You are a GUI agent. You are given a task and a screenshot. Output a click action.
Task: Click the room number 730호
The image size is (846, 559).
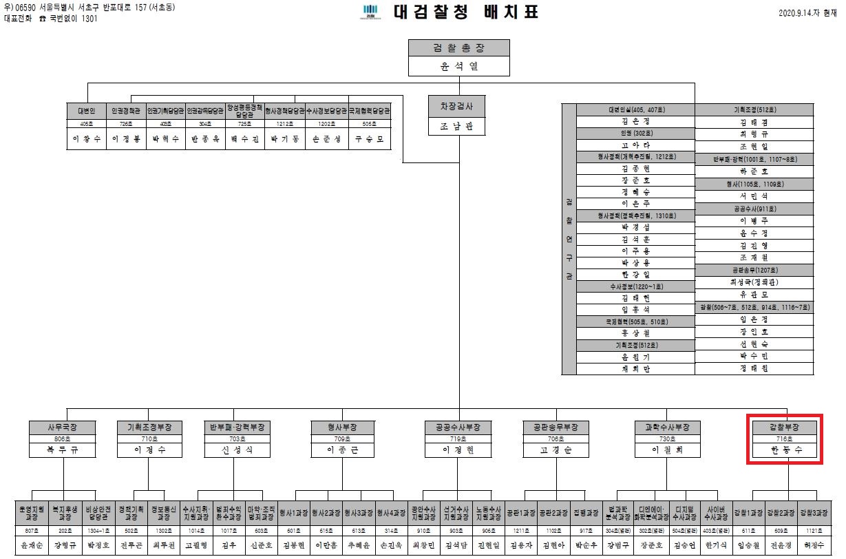click(667, 439)
